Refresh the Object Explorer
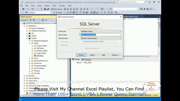The image size is (180, 101). [43, 20]
